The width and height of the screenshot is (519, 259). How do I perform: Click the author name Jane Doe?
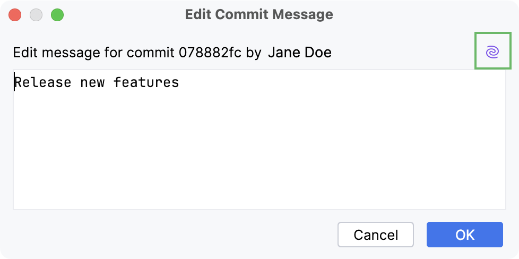pos(300,53)
